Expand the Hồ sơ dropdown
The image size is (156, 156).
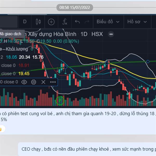click(137, 22)
